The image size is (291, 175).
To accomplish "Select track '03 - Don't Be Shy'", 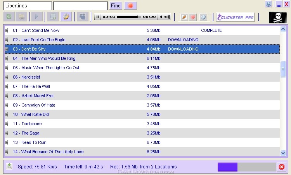I will click(142, 49).
